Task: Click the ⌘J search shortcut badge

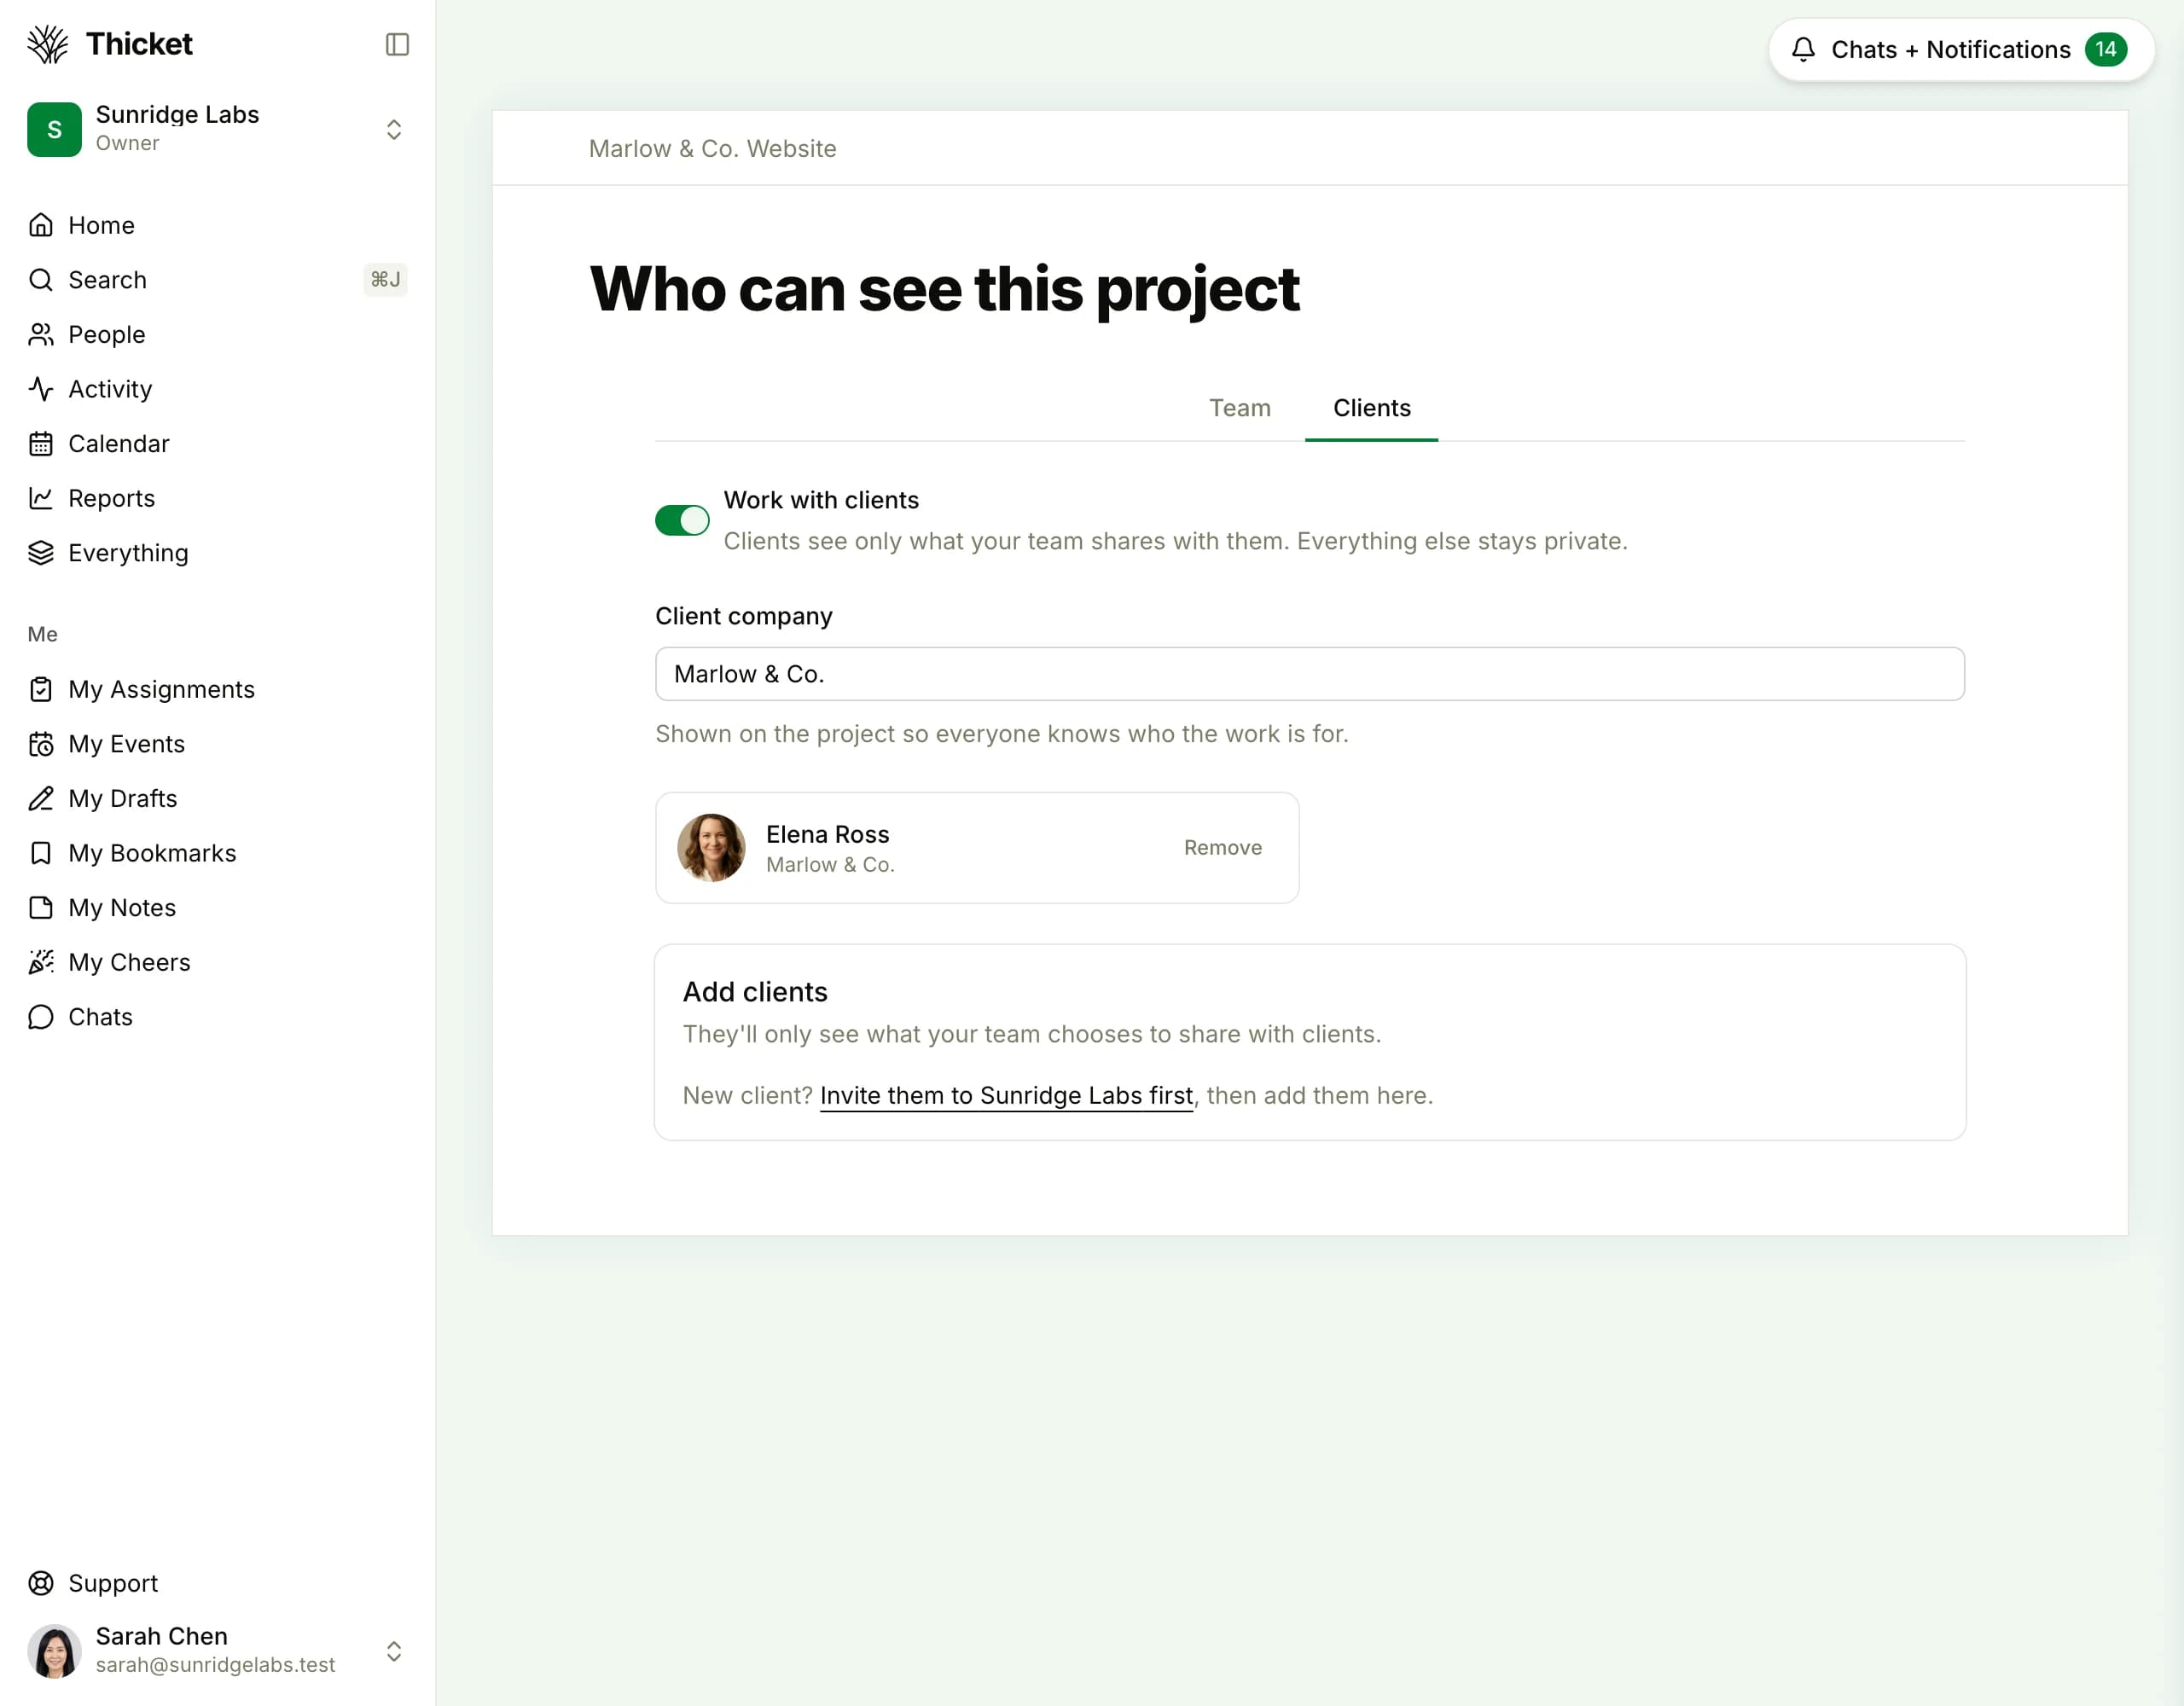Action: (385, 280)
